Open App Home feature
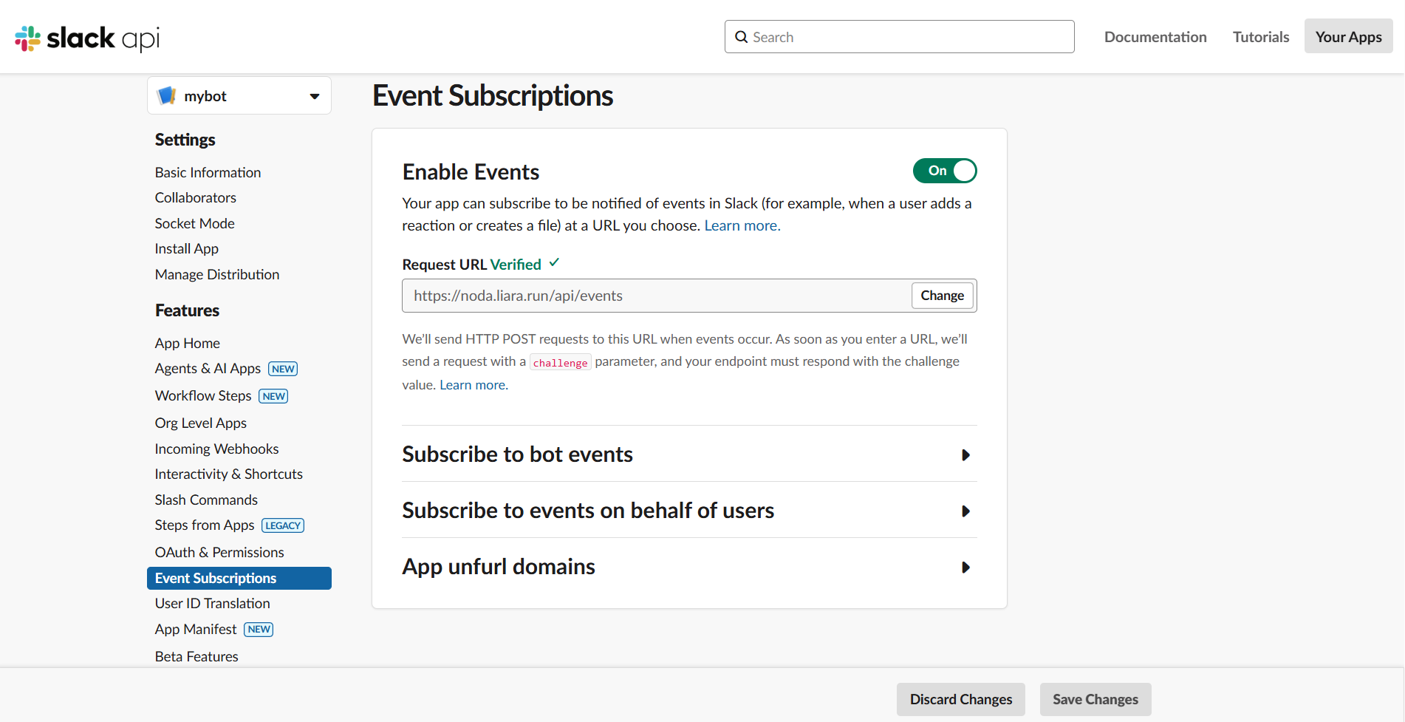Viewport: 1405px width, 722px height. pyautogui.click(x=187, y=343)
